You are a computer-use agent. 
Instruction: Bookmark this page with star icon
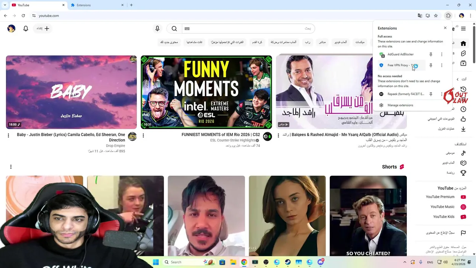436,16
